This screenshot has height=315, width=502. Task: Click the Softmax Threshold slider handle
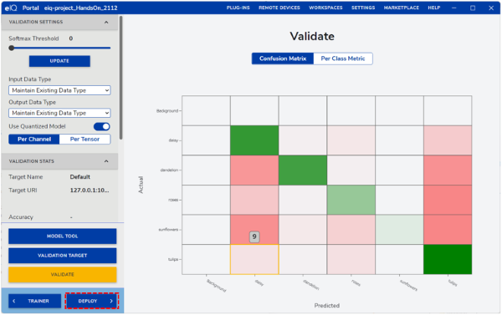(x=12, y=48)
